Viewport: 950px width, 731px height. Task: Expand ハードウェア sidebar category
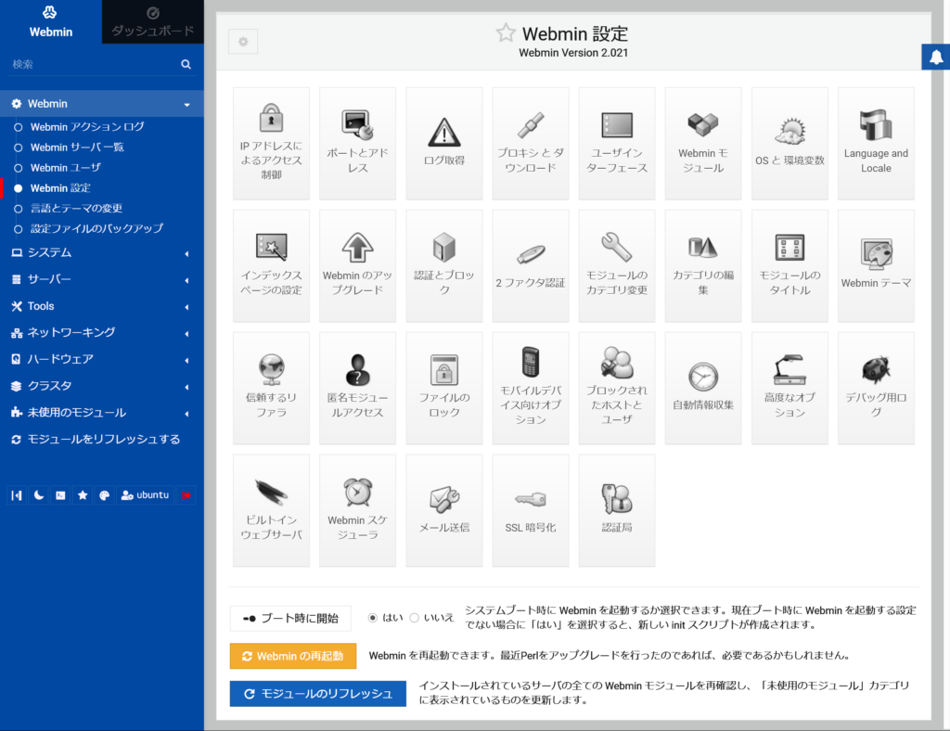[102, 359]
